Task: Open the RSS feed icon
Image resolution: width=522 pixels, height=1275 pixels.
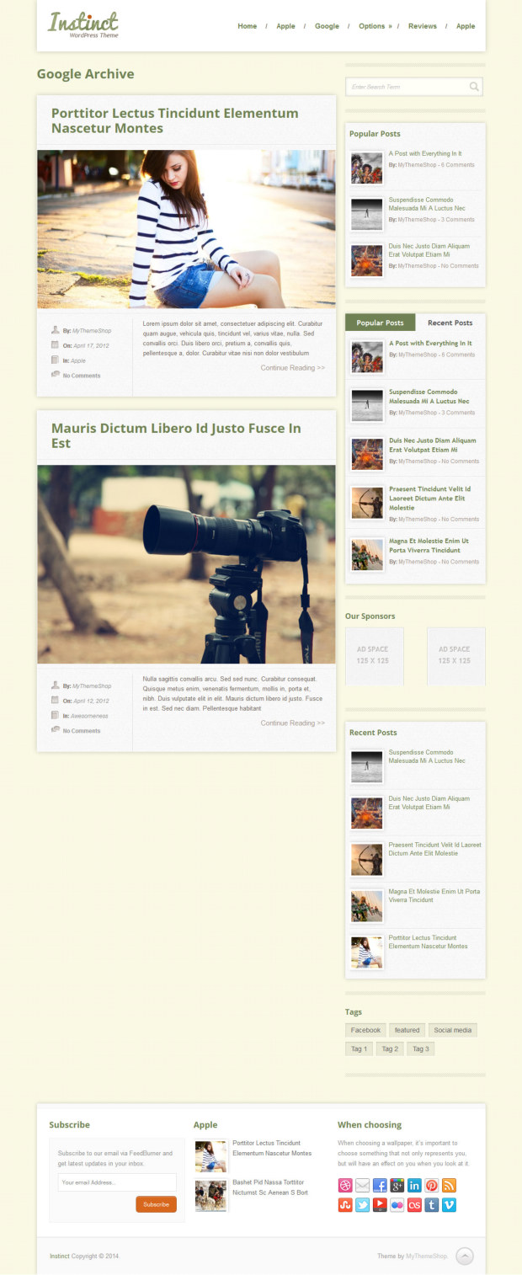Action: coord(449,1185)
